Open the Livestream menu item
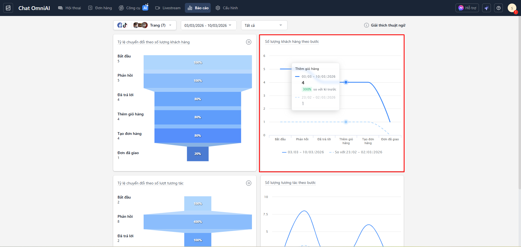The width and height of the screenshot is (521, 247). [168, 8]
